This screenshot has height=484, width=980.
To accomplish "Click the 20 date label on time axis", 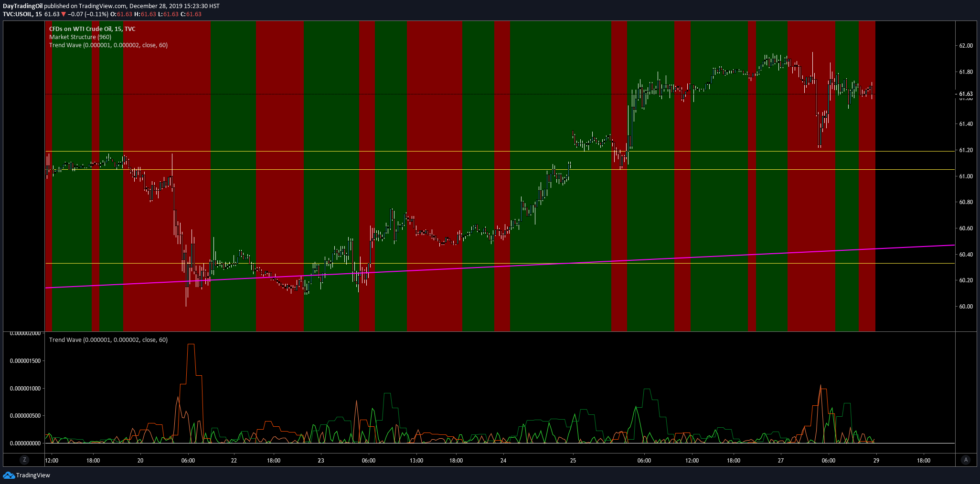I will click(x=140, y=461).
